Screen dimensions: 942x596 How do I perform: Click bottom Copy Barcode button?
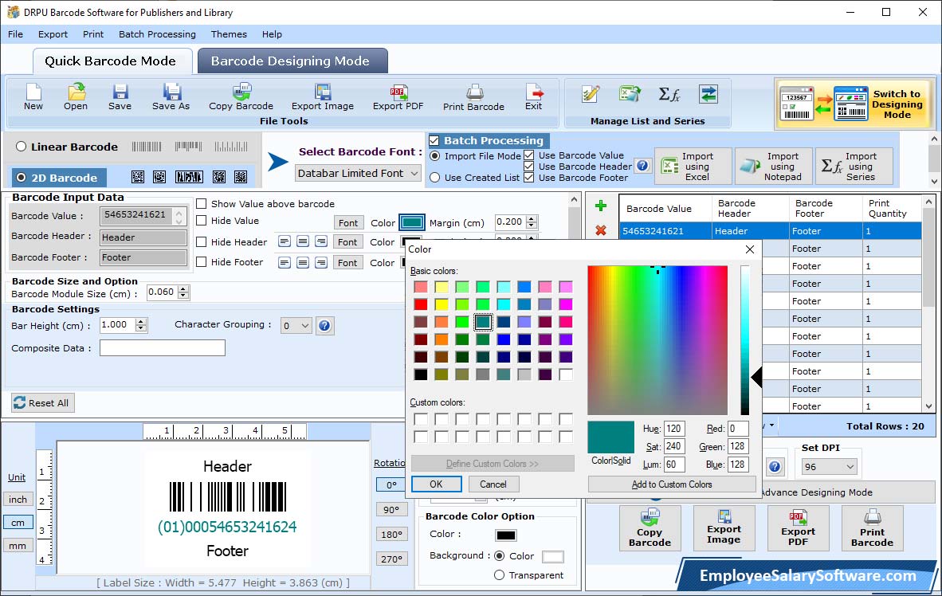[x=650, y=528]
